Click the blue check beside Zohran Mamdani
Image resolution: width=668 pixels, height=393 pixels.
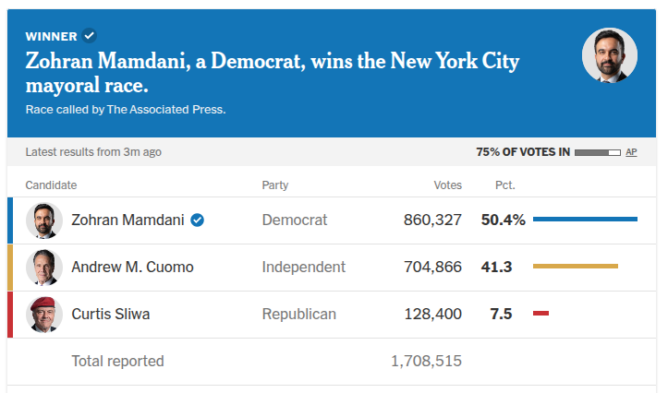(198, 220)
